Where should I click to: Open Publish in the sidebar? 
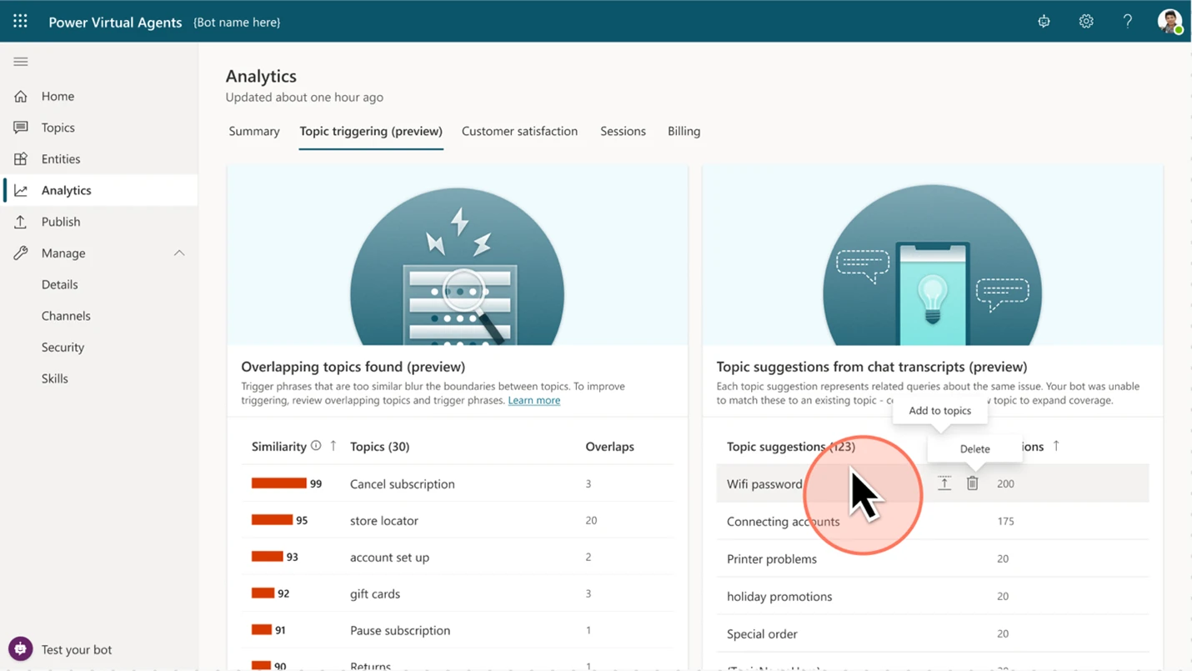pyautogui.click(x=61, y=222)
